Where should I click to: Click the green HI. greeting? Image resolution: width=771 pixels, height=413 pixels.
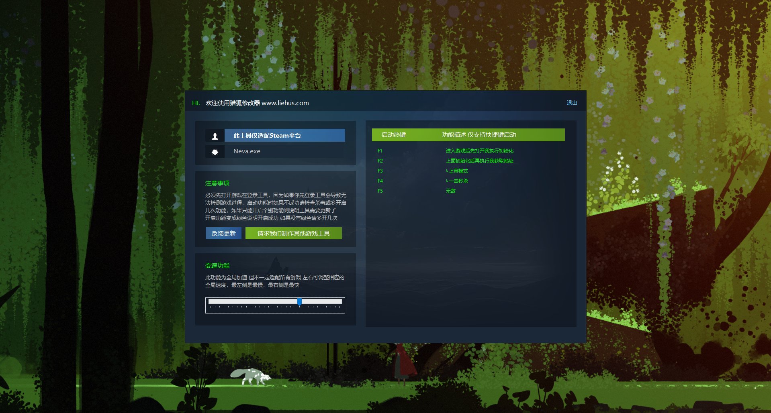tap(196, 103)
